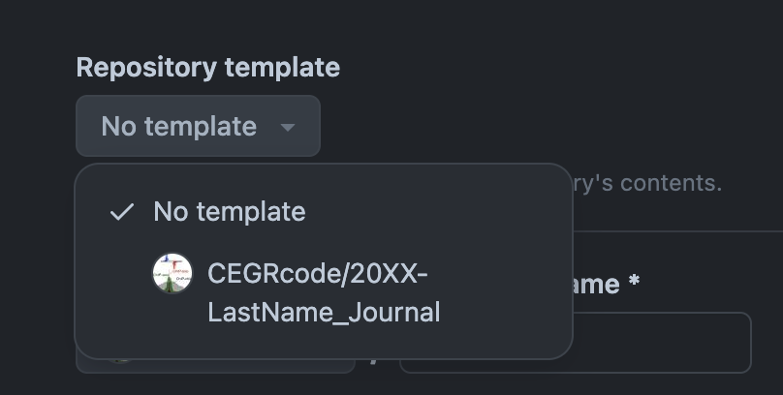Screen dimensions: 783x395
Task: Click the caret icon on template button
Action: 287,127
